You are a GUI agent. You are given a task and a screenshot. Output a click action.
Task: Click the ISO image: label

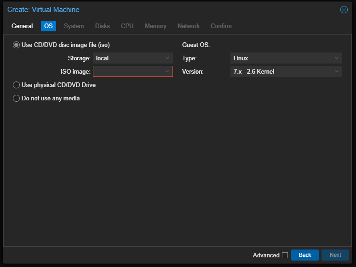click(x=75, y=71)
